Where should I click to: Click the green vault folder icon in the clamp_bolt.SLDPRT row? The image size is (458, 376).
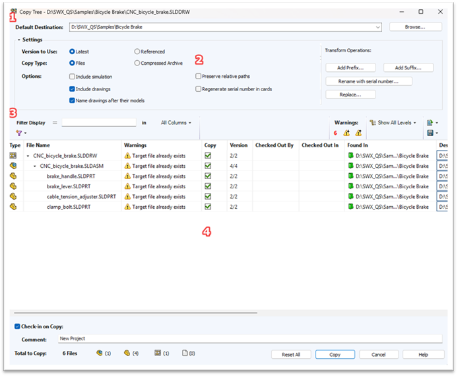pos(351,207)
